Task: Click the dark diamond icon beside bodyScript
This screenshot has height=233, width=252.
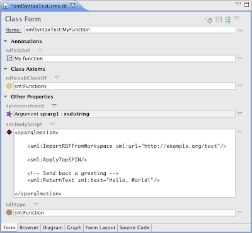Action: pos(9,132)
